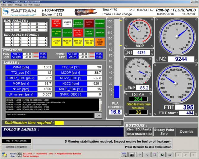The height and width of the screenshot is (159, 199).
Task: Open the Affichage menu
Action: point(18,5)
